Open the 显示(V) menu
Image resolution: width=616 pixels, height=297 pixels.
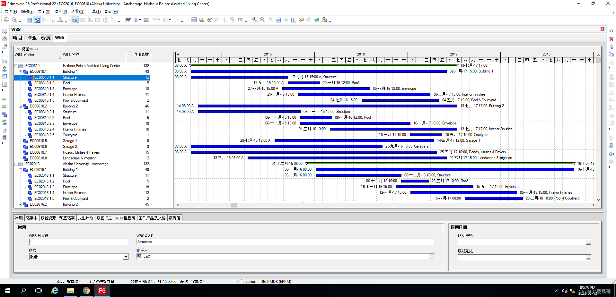pos(44,12)
